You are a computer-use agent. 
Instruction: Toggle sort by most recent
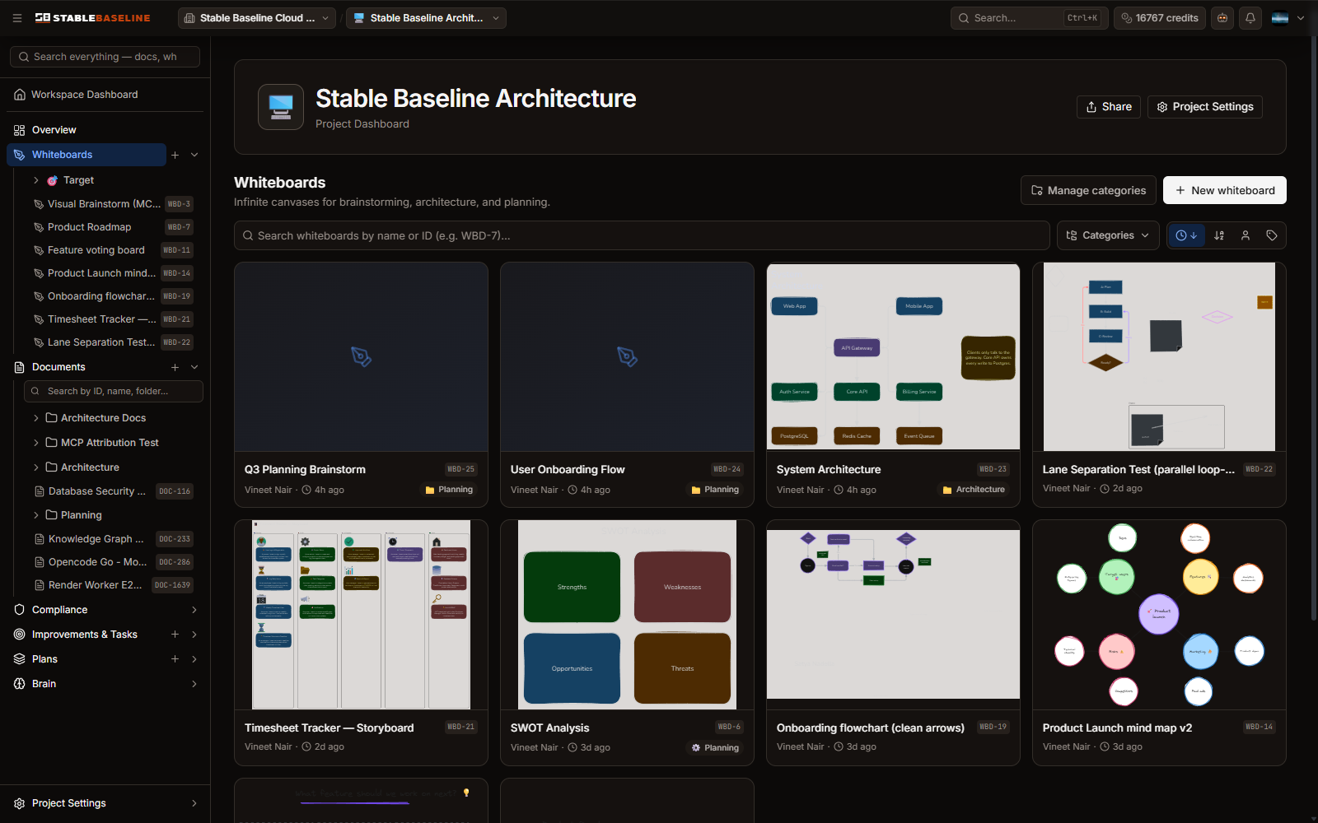1186,235
